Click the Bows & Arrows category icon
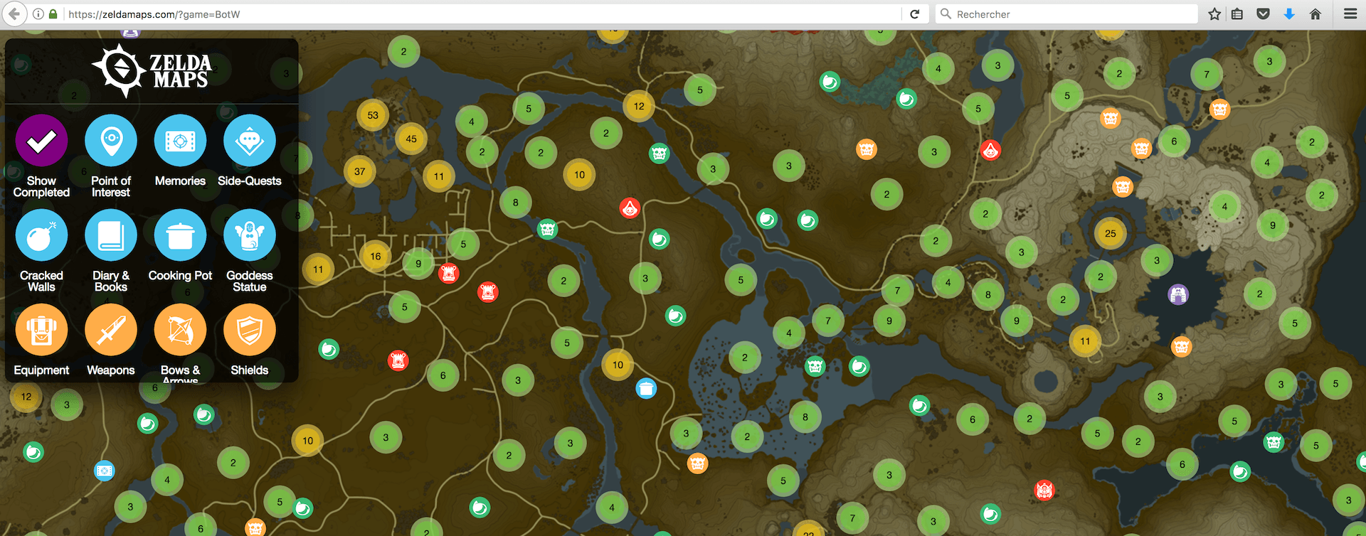Image resolution: width=1366 pixels, height=536 pixels. coord(180,330)
